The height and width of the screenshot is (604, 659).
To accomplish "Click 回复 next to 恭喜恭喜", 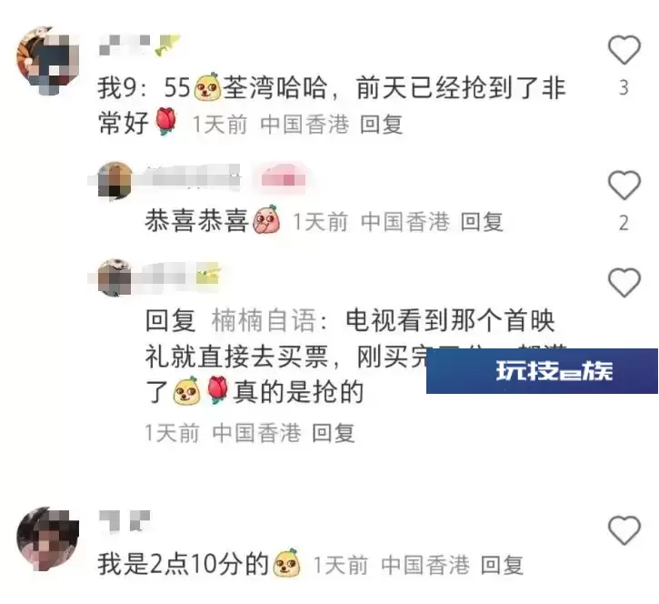I will 482,222.
